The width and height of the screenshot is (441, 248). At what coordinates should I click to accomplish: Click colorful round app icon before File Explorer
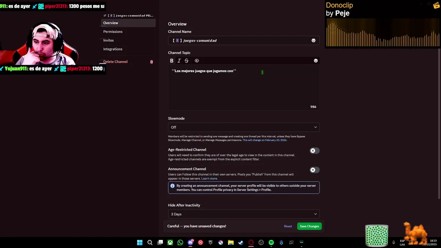click(x=221, y=242)
